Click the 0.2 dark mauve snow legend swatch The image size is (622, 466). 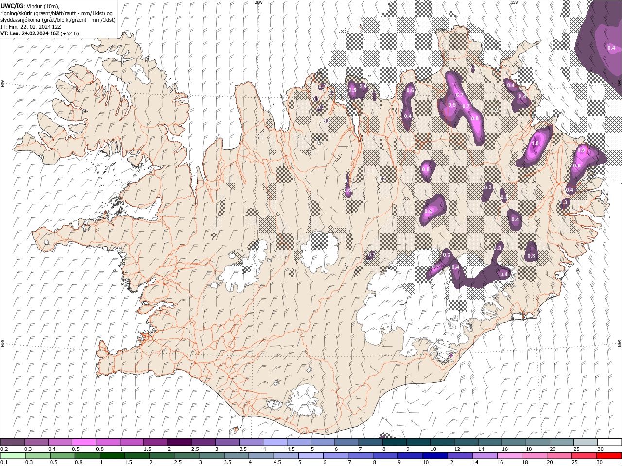click(x=13, y=442)
